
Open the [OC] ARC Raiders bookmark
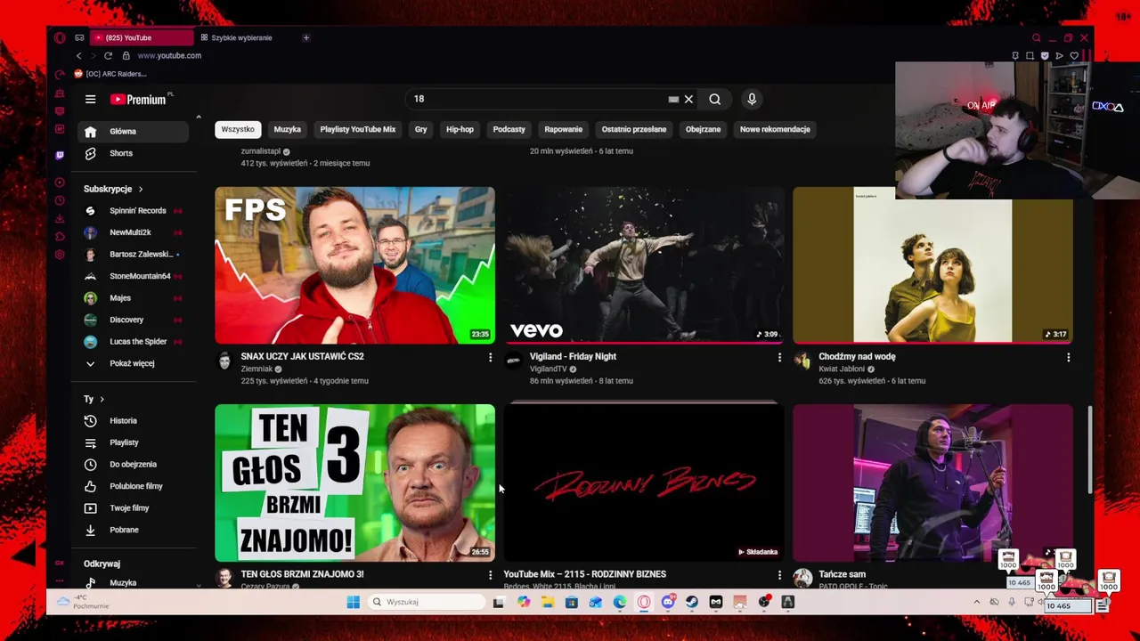click(x=110, y=74)
